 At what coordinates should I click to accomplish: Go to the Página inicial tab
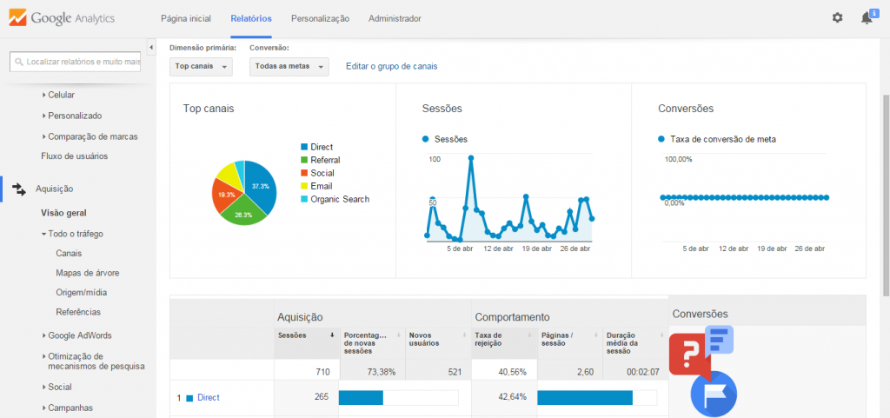click(186, 19)
